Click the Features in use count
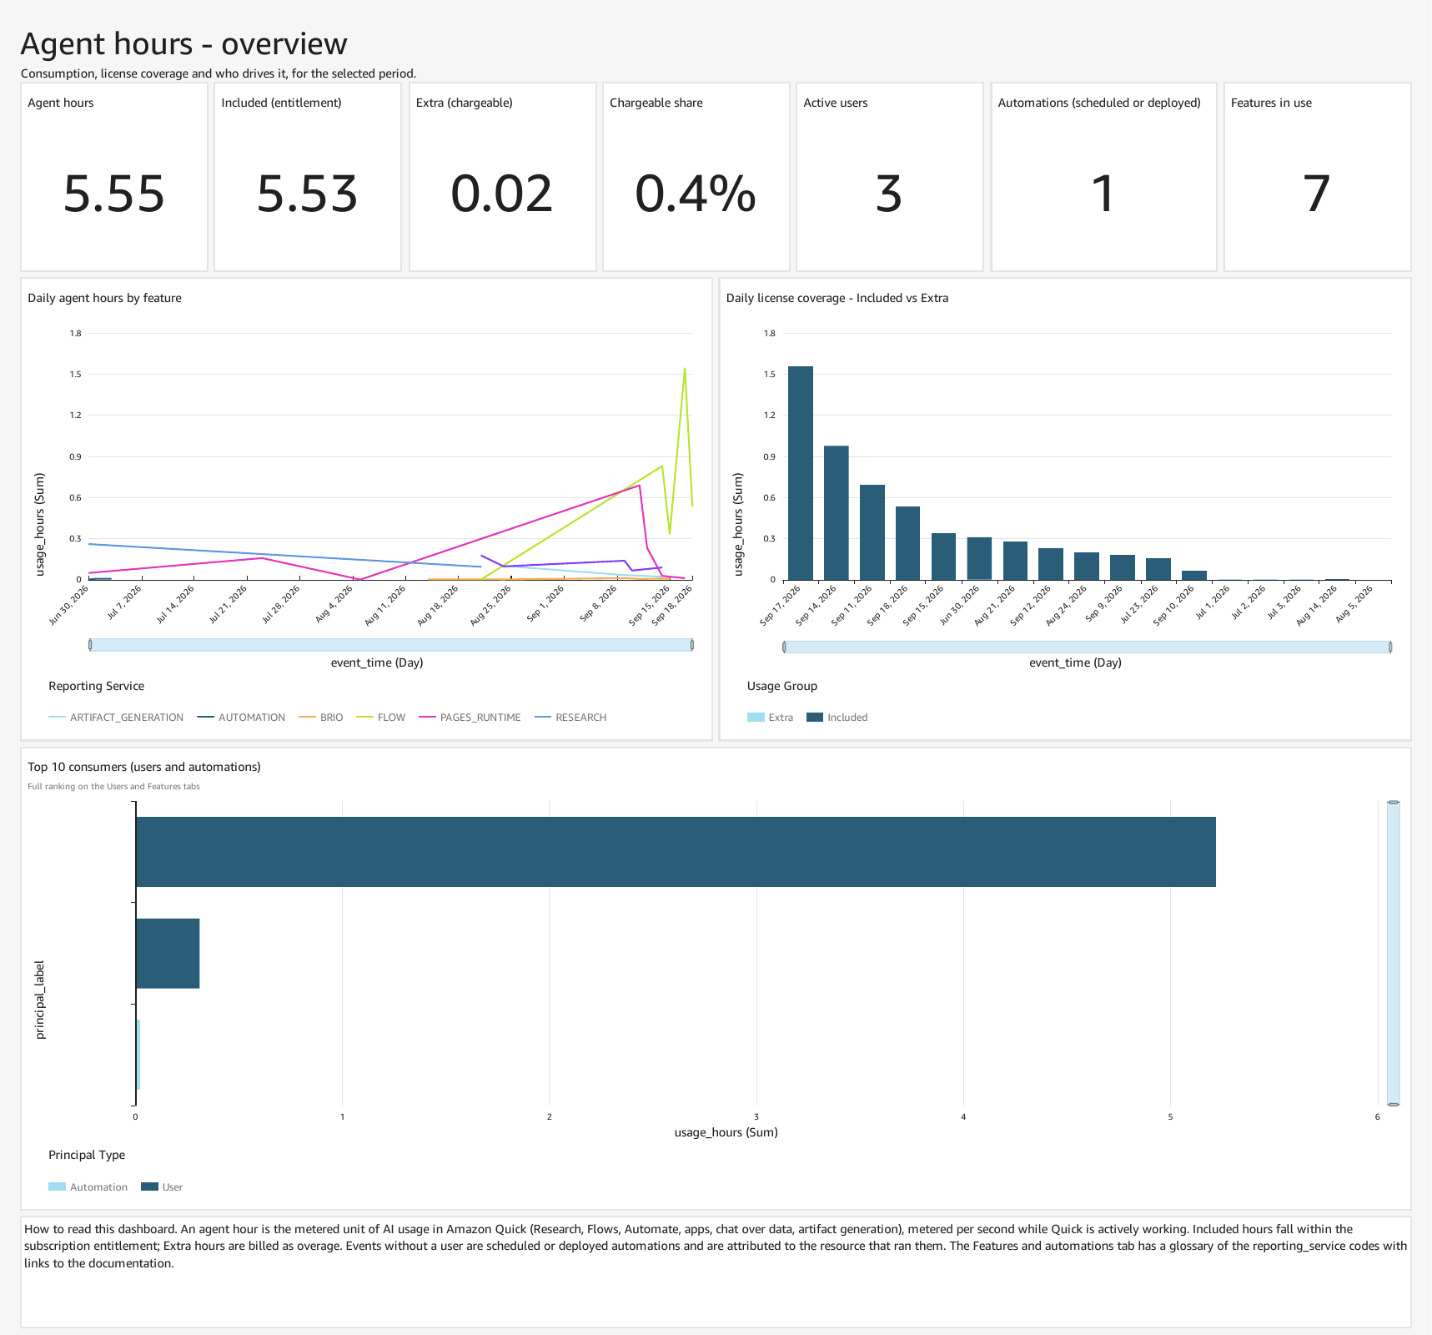 tap(1317, 194)
